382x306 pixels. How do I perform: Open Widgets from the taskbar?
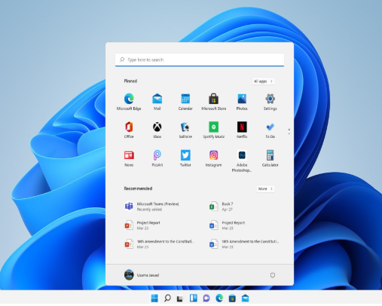(x=194, y=298)
